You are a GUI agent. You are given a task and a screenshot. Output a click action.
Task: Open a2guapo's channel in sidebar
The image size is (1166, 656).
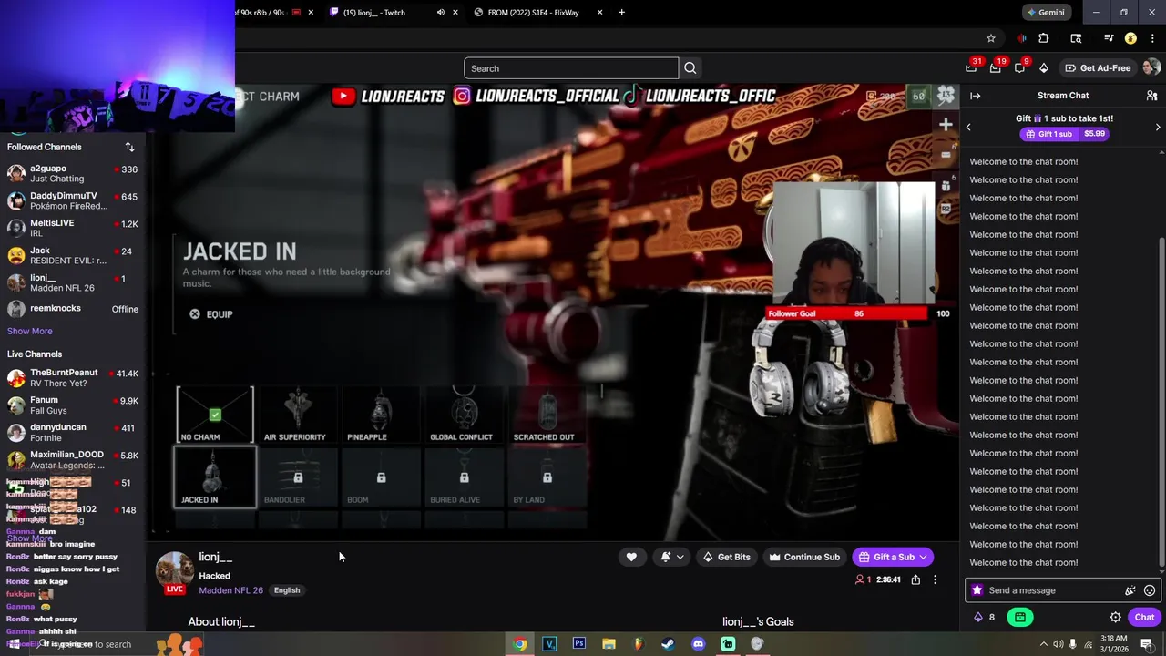click(x=73, y=173)
